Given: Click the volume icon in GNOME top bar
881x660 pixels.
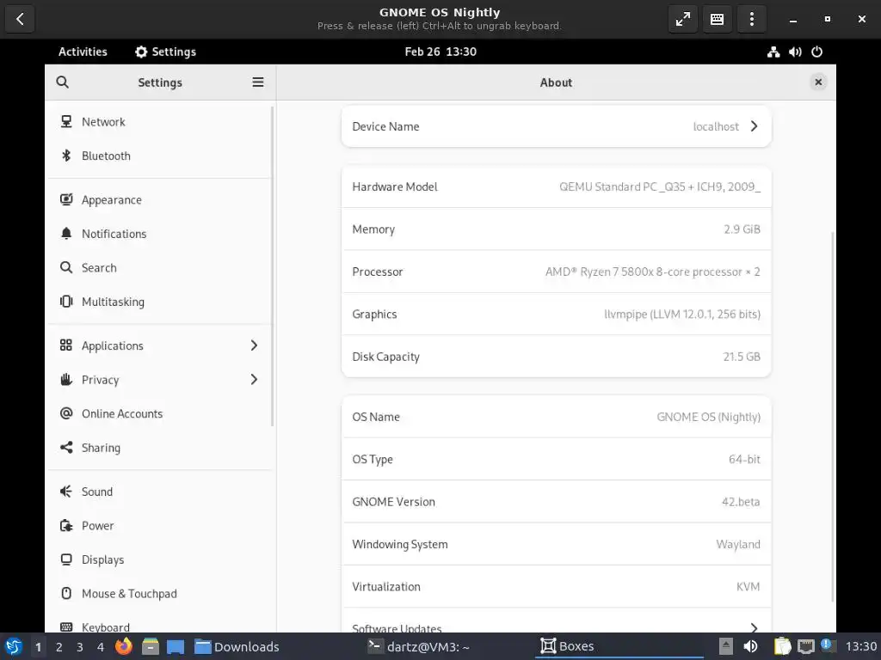Looking at the screenshot, I should 795,52.
